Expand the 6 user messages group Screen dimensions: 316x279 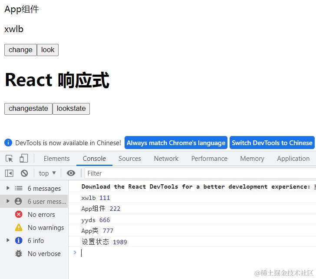pyautogui.click(x=8, y=201)
